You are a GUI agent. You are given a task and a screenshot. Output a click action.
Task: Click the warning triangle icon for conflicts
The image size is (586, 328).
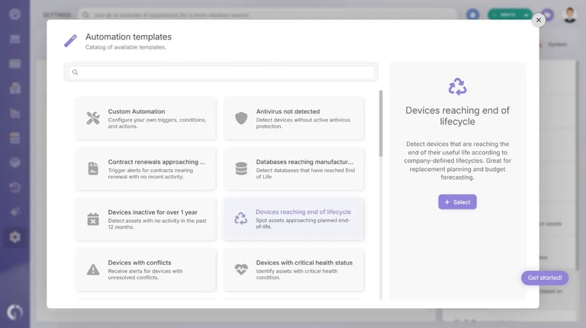(x=93, y=269)
